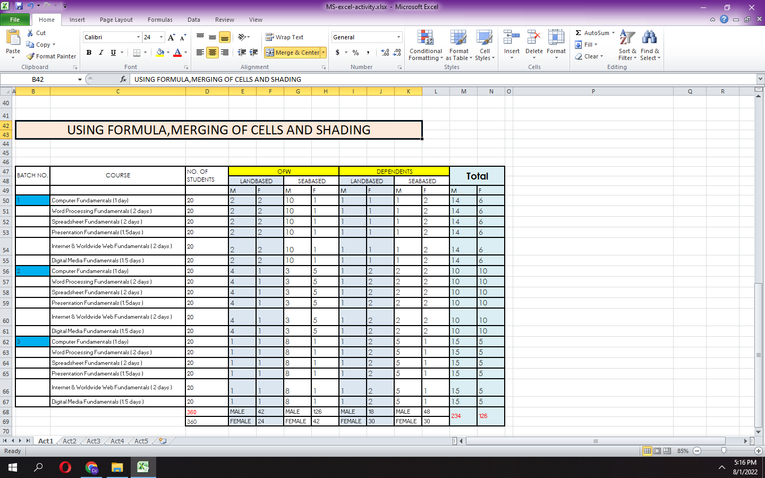This screenshot has width=765, height=478.
Task: Toggle Bold formatting
Action: point(89,53)
